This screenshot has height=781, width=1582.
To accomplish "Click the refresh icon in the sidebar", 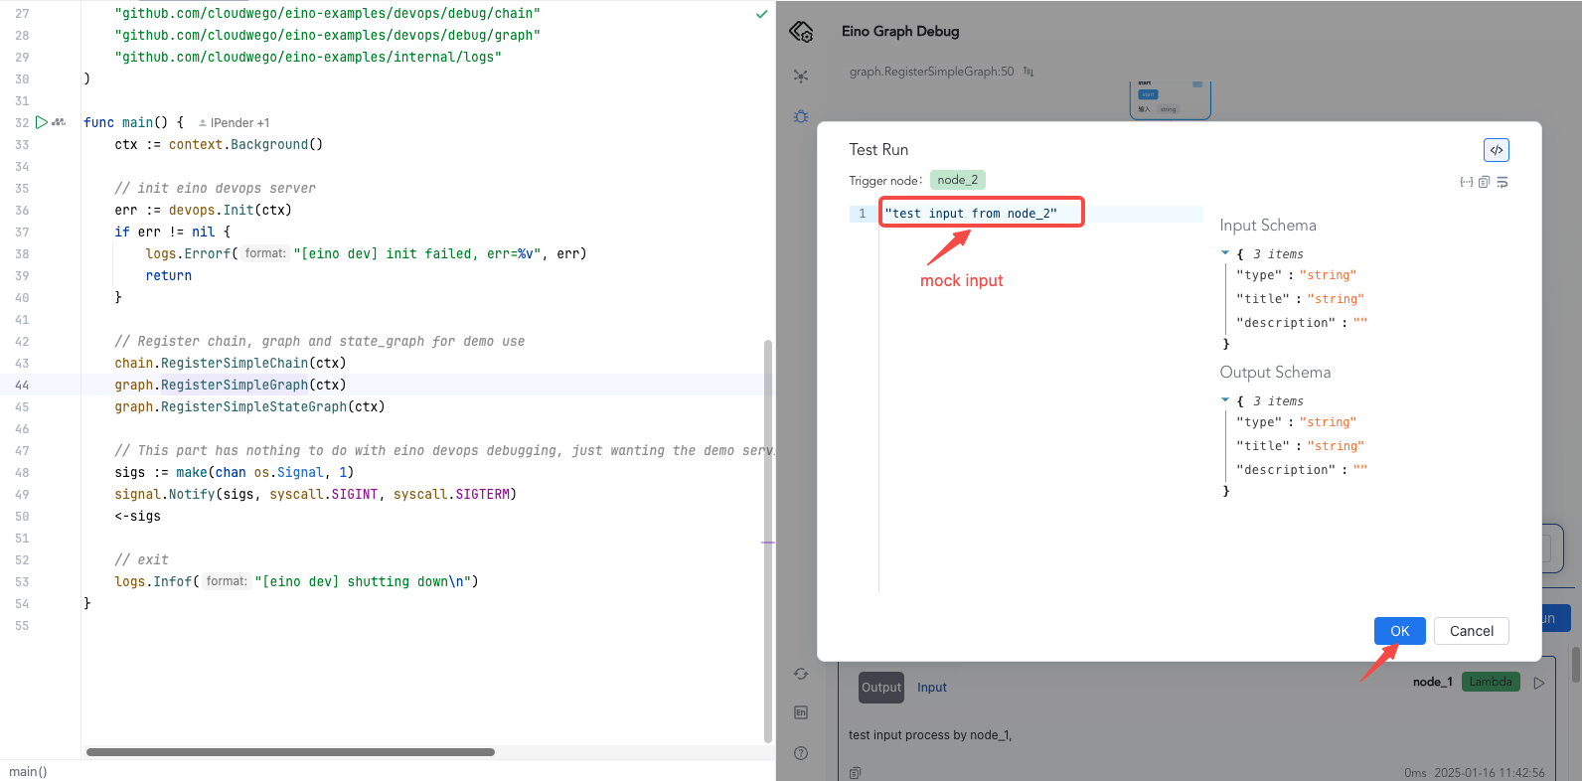I will (801, 674).
